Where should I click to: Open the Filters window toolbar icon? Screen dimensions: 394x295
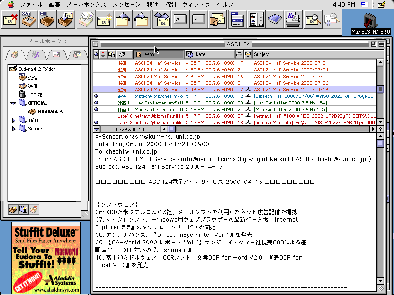(237, 19)
